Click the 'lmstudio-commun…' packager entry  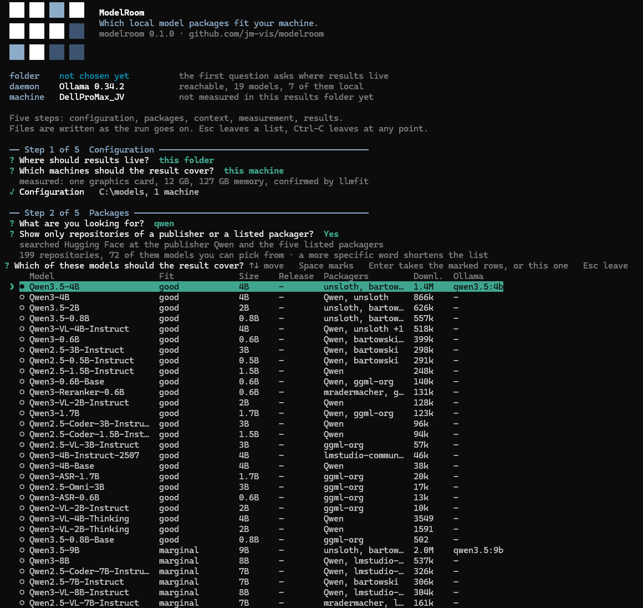(363, 455)
